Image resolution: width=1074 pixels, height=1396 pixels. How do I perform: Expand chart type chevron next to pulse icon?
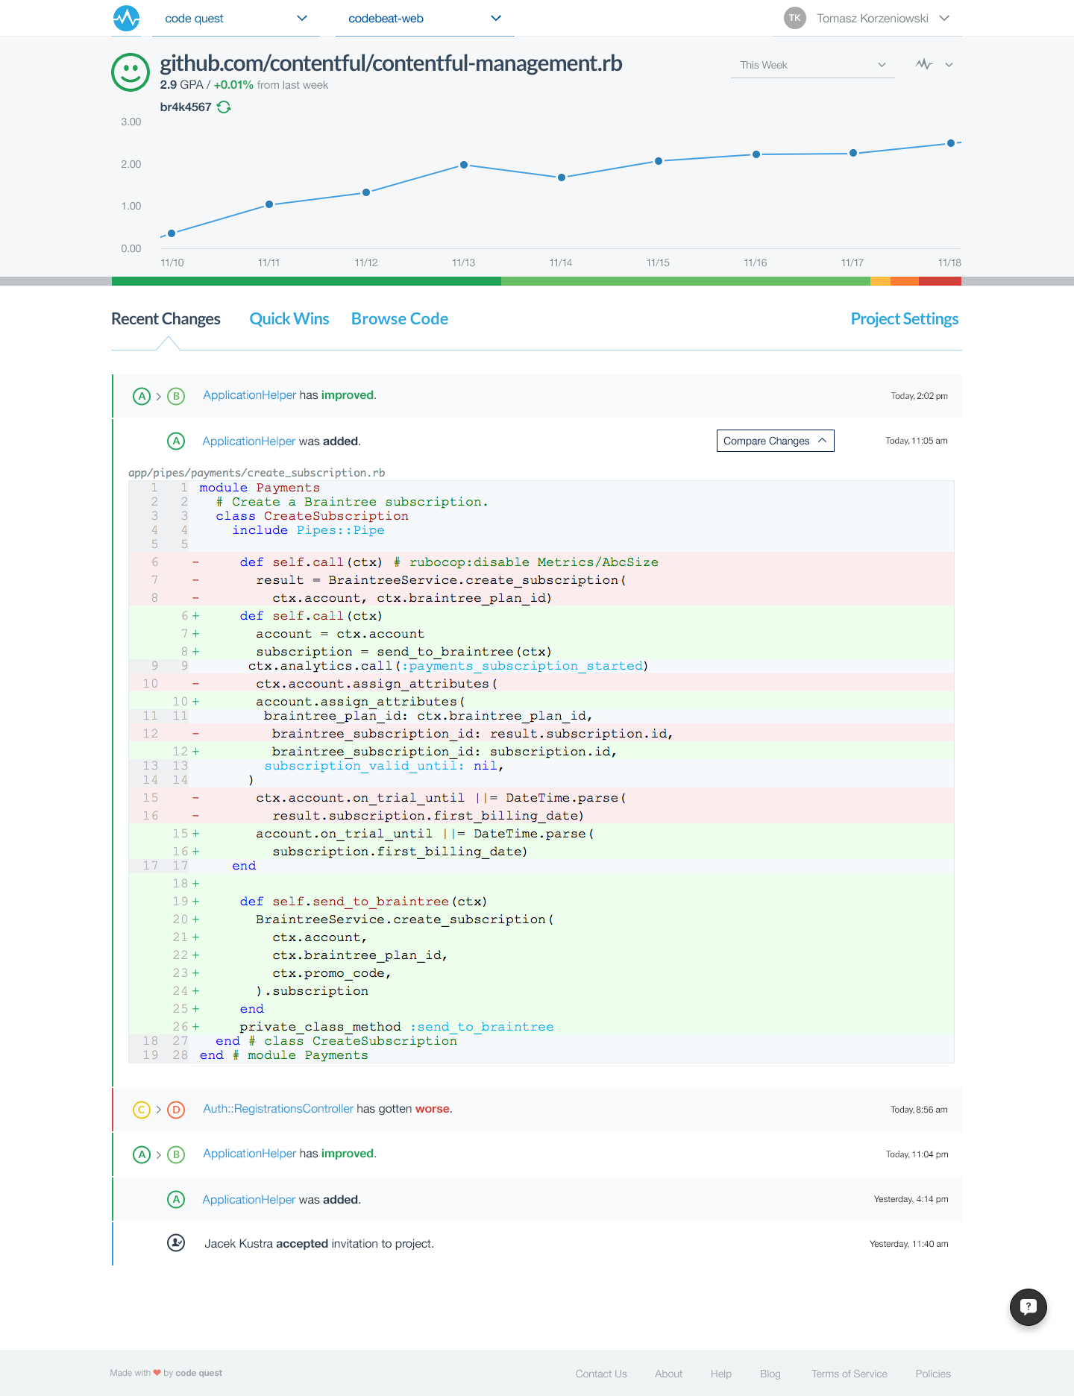point(949,65)
